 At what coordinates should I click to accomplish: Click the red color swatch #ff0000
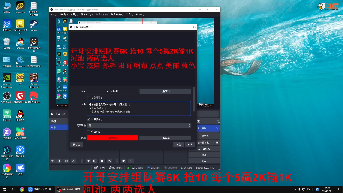pyautogui.click(x=113, y=138)
